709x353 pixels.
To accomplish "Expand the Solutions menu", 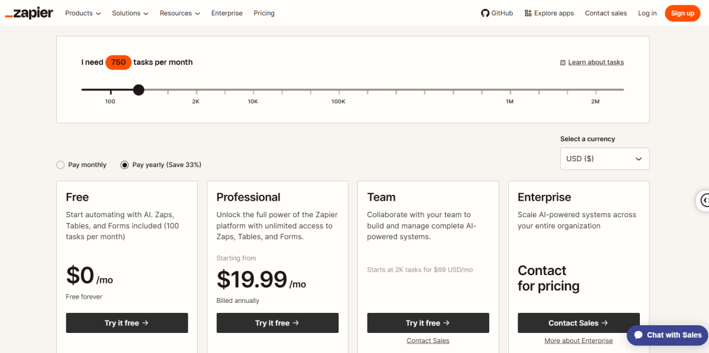I will pyautogui.click(x=130, y=13).
